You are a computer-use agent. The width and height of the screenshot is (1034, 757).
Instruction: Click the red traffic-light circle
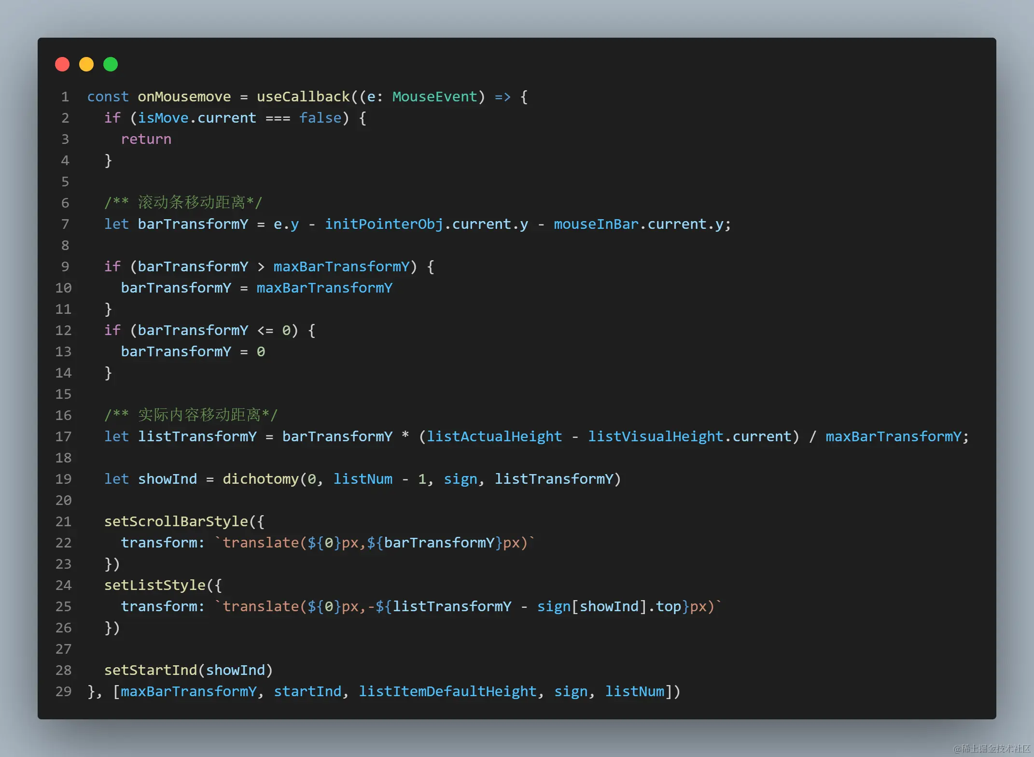tap(62, 64)
